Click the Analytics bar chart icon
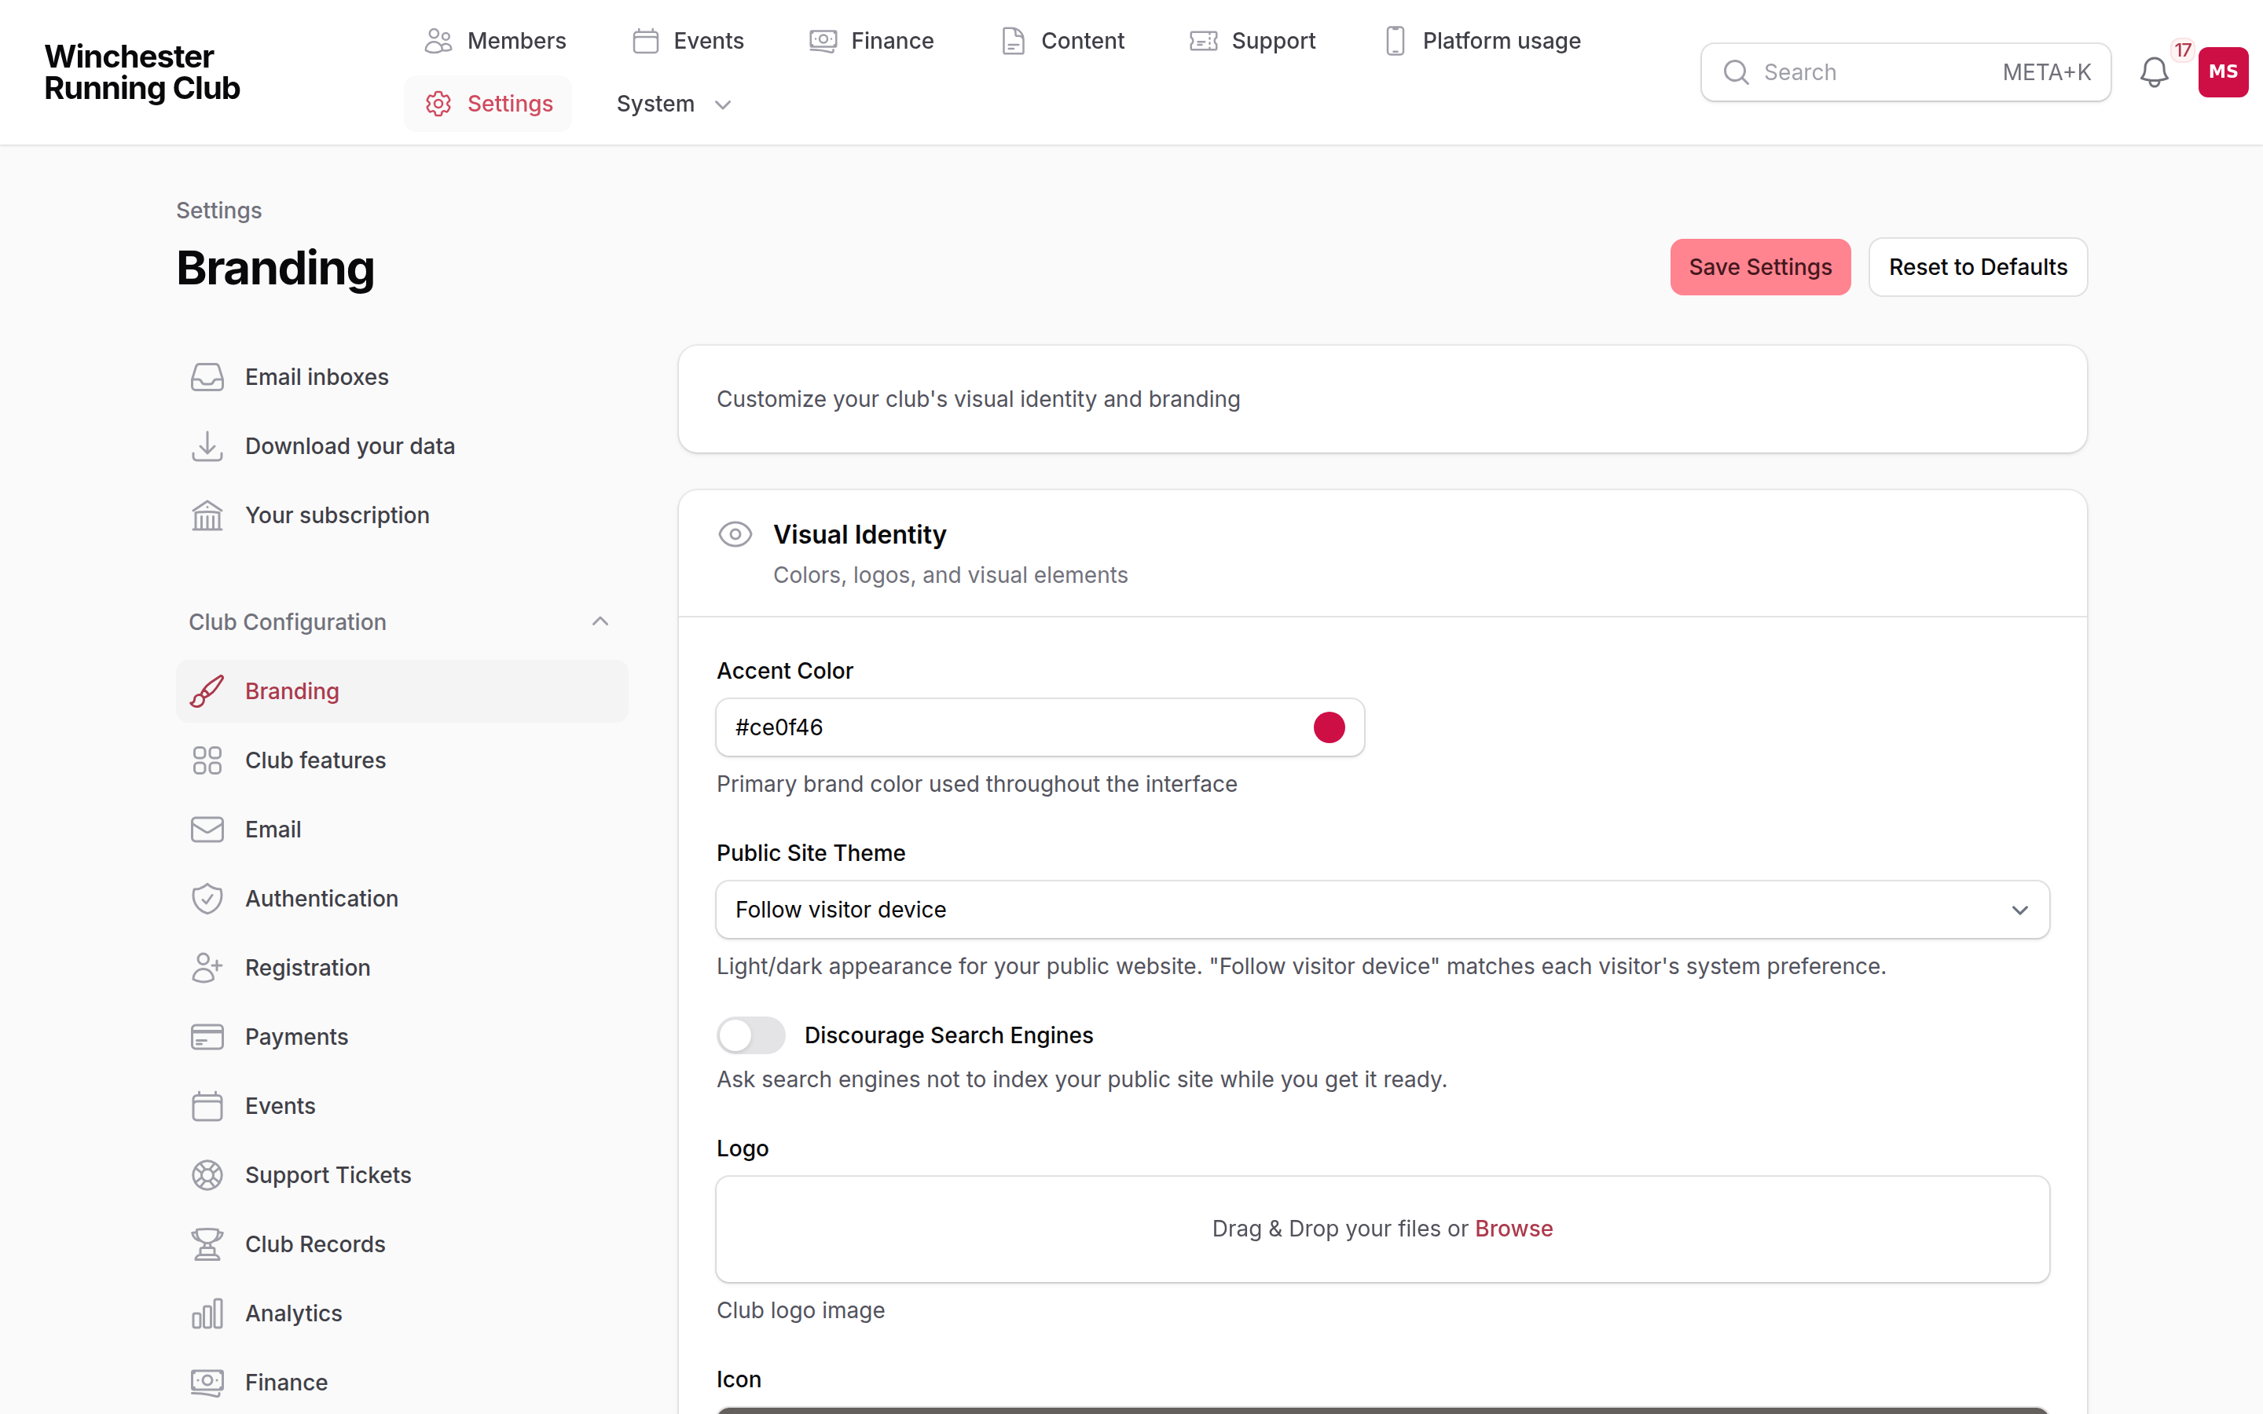 coord(207,1314)
